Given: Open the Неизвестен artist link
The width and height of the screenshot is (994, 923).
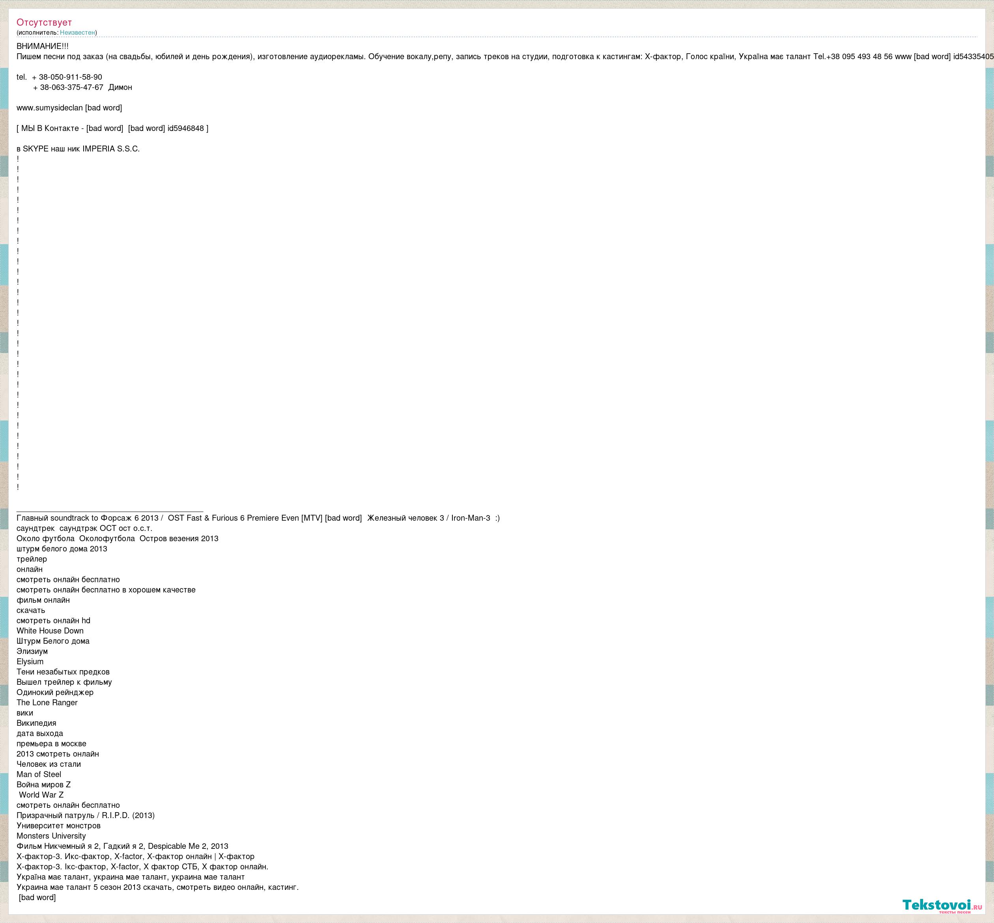Looking at the screenshot, I should click(x=77, y=32).
